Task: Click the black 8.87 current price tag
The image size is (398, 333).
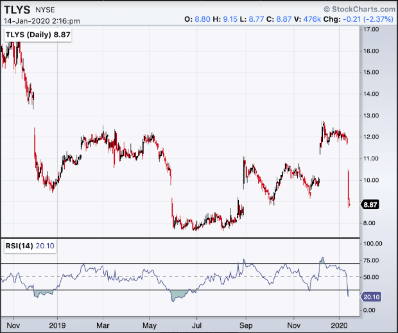Action: [370, 205]
